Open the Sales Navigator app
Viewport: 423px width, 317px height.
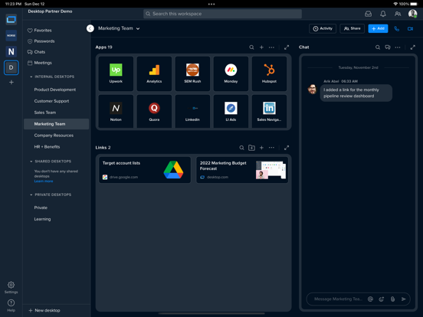[x=269, y=112]
